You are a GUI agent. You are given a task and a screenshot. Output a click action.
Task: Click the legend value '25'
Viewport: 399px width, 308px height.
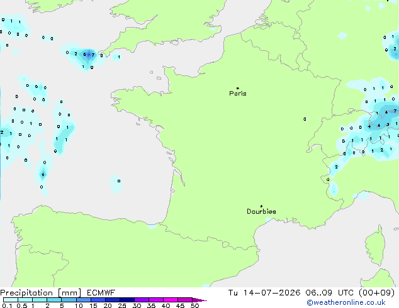coord(122,305)
